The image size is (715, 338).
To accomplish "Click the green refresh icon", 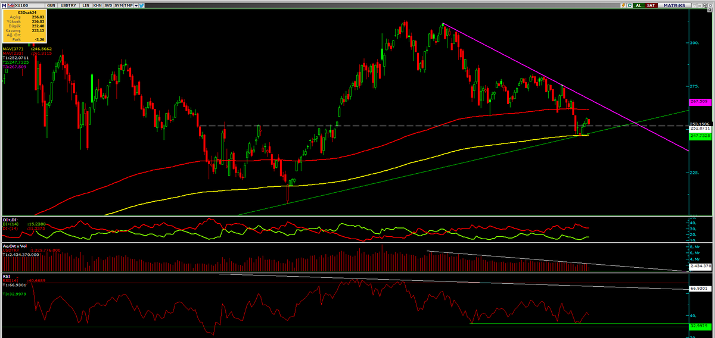I will tap(630, 5).
